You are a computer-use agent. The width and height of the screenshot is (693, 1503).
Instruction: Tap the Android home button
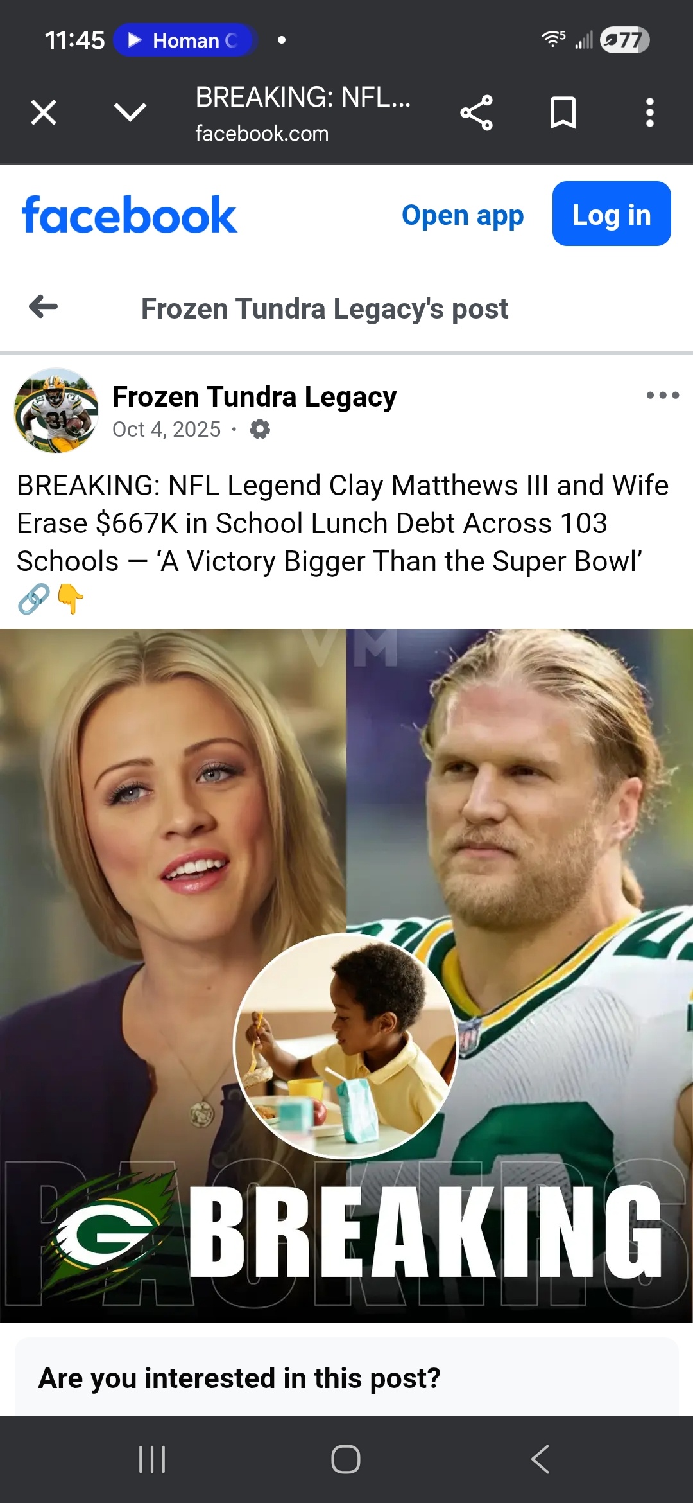point(346,1459)
